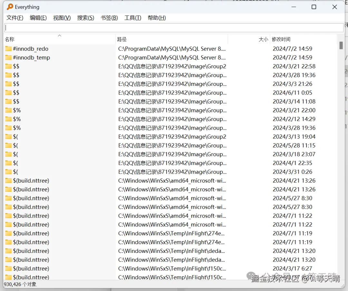
Task: Open the 书签(B) menu
Action: click(x=109, y=18)
